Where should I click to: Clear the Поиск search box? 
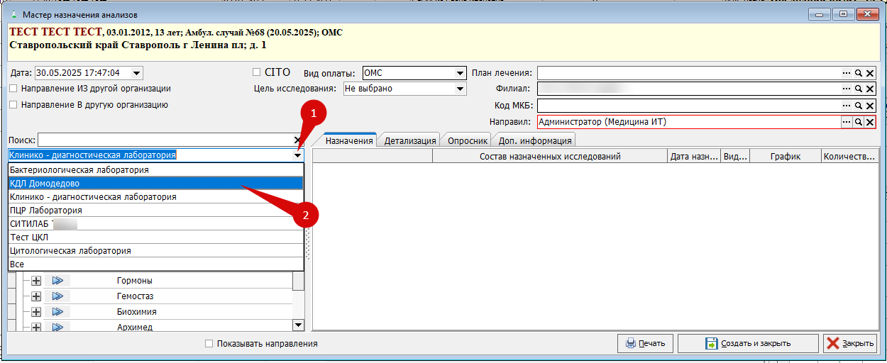click(297, 140)
